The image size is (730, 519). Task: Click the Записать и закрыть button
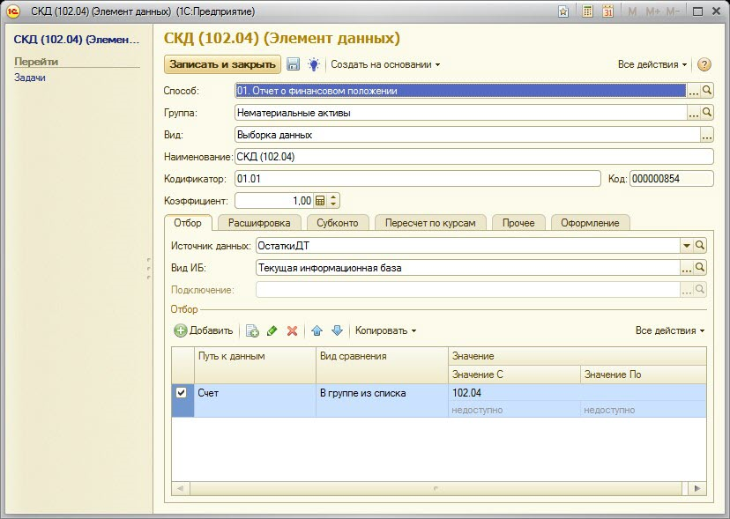221,64
